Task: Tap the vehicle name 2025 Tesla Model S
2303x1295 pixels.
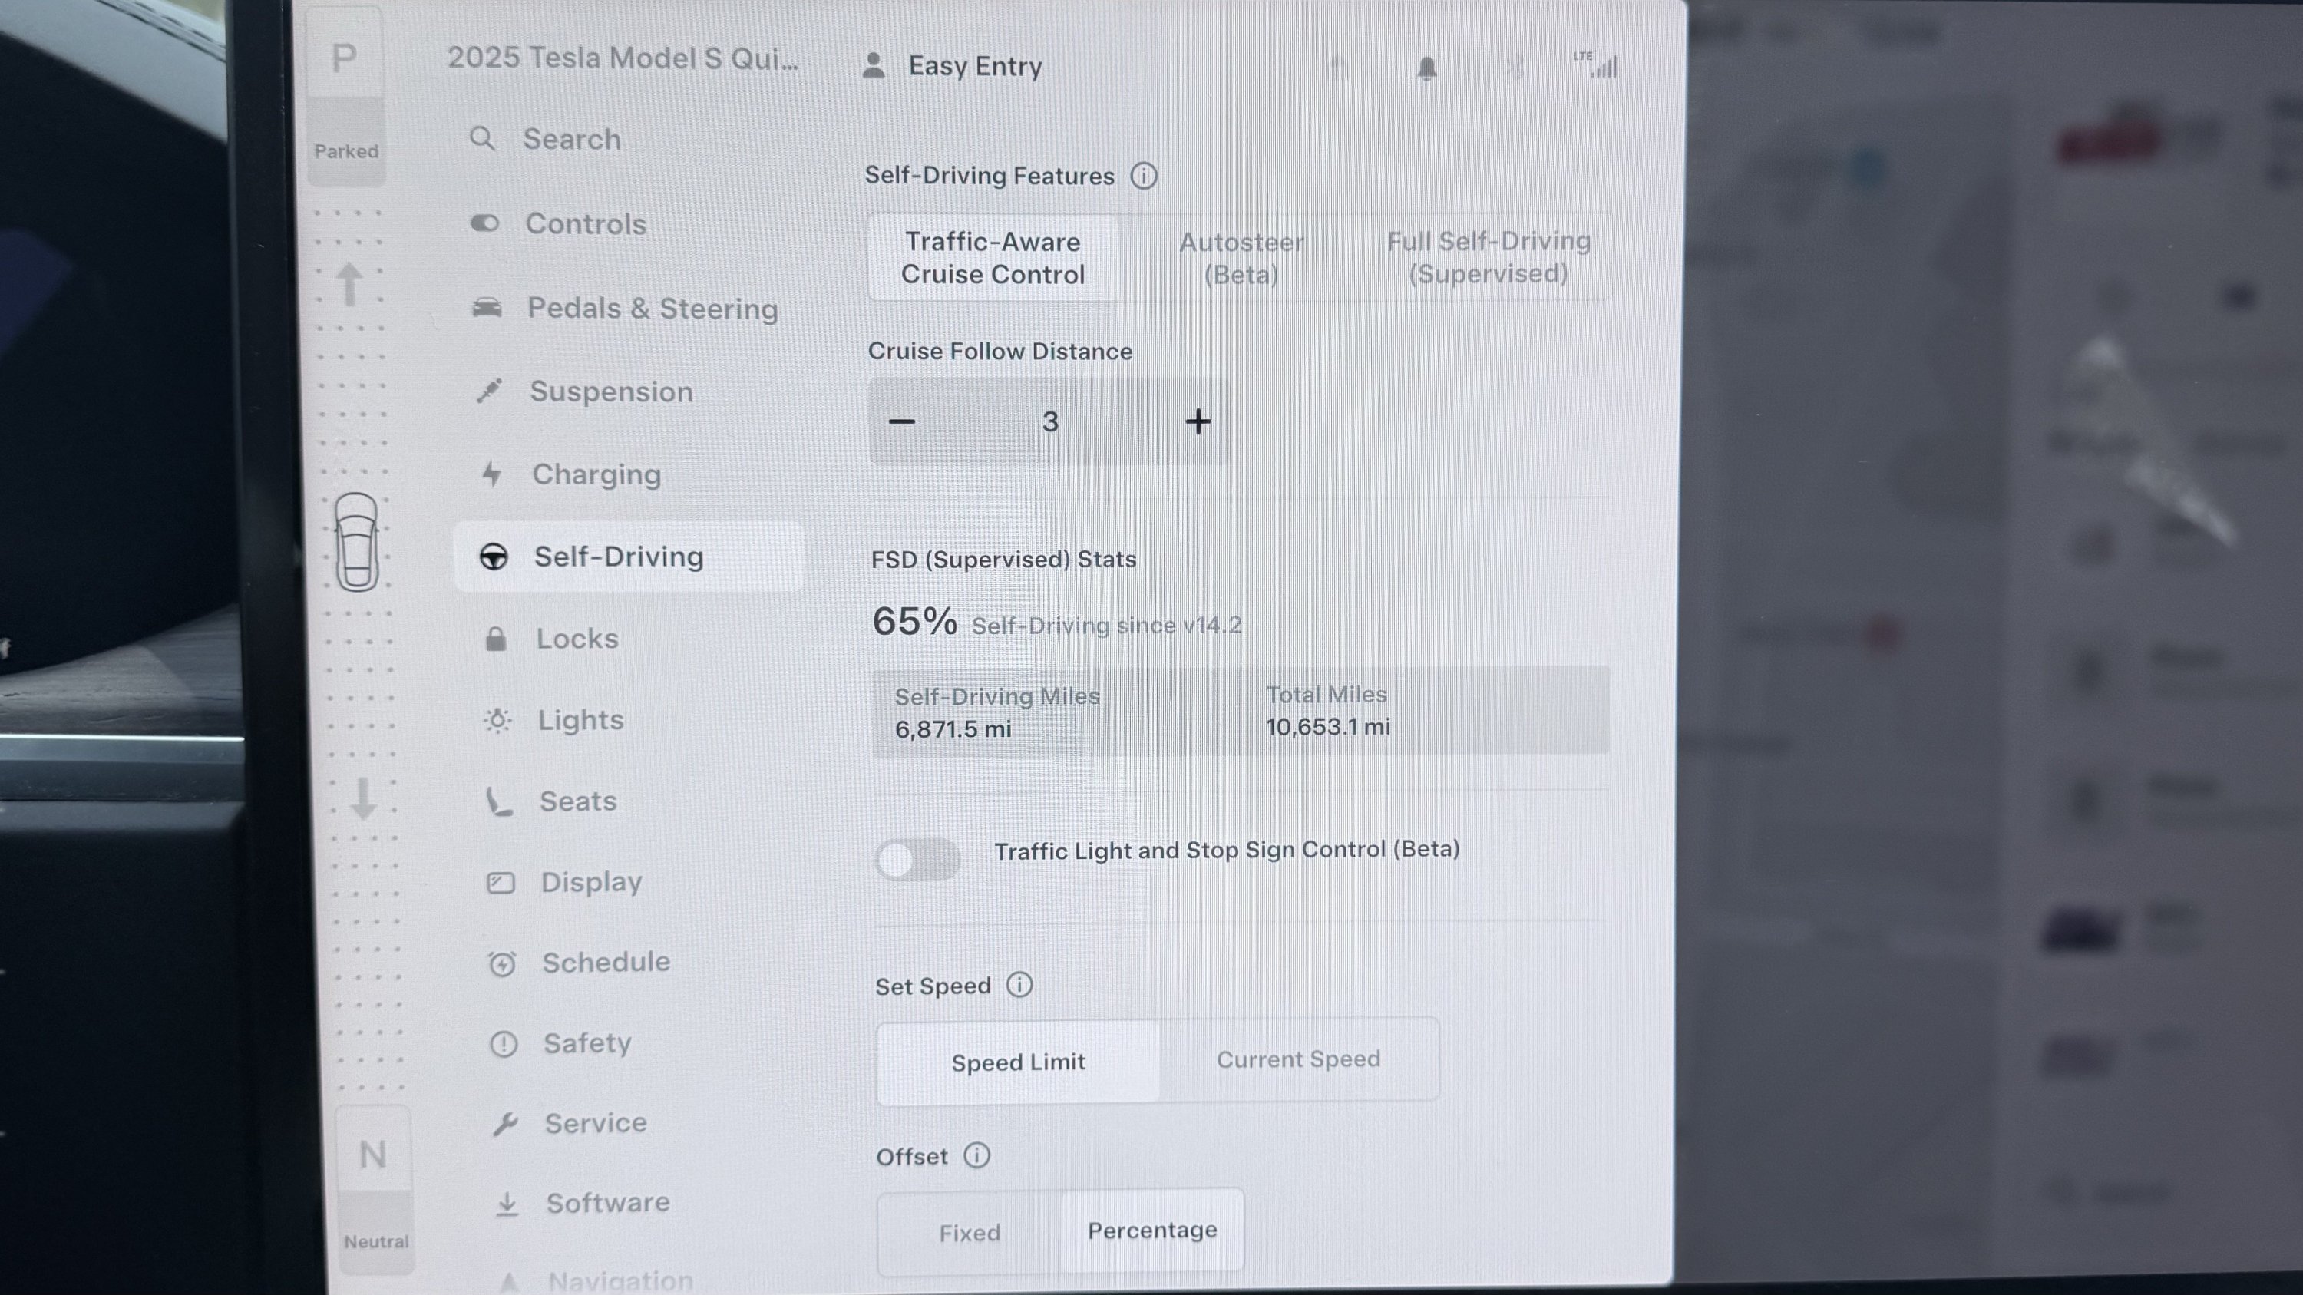Action: (623, 58)
